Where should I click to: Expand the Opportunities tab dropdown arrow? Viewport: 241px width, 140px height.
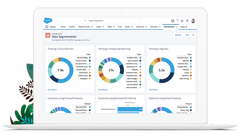92,27
